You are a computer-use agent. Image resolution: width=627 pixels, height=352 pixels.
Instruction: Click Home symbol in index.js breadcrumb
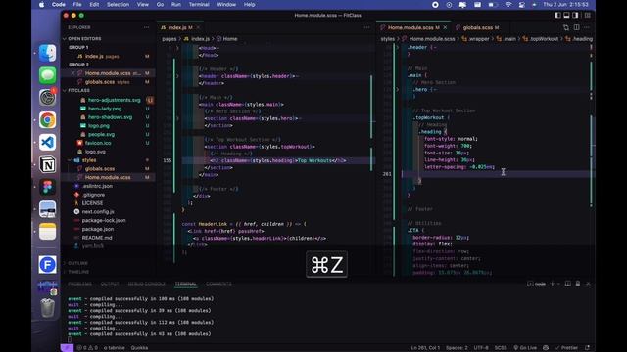(227, 39)
